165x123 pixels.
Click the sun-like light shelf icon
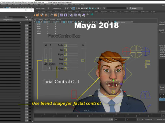[x=52, y=15]
